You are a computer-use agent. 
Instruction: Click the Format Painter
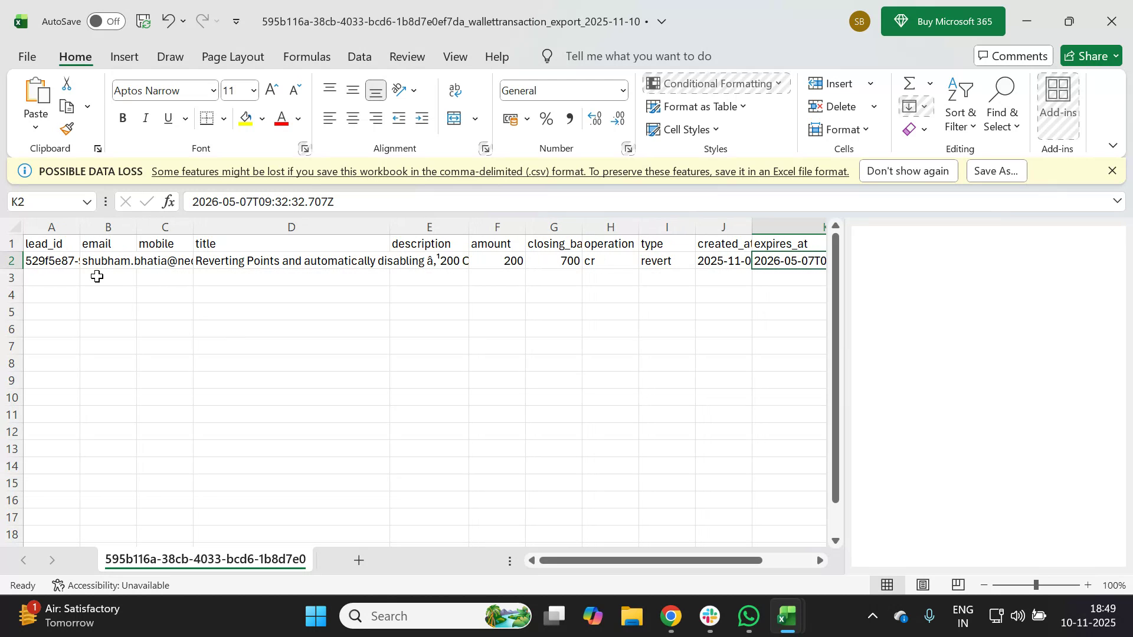(x=67, y=129)
